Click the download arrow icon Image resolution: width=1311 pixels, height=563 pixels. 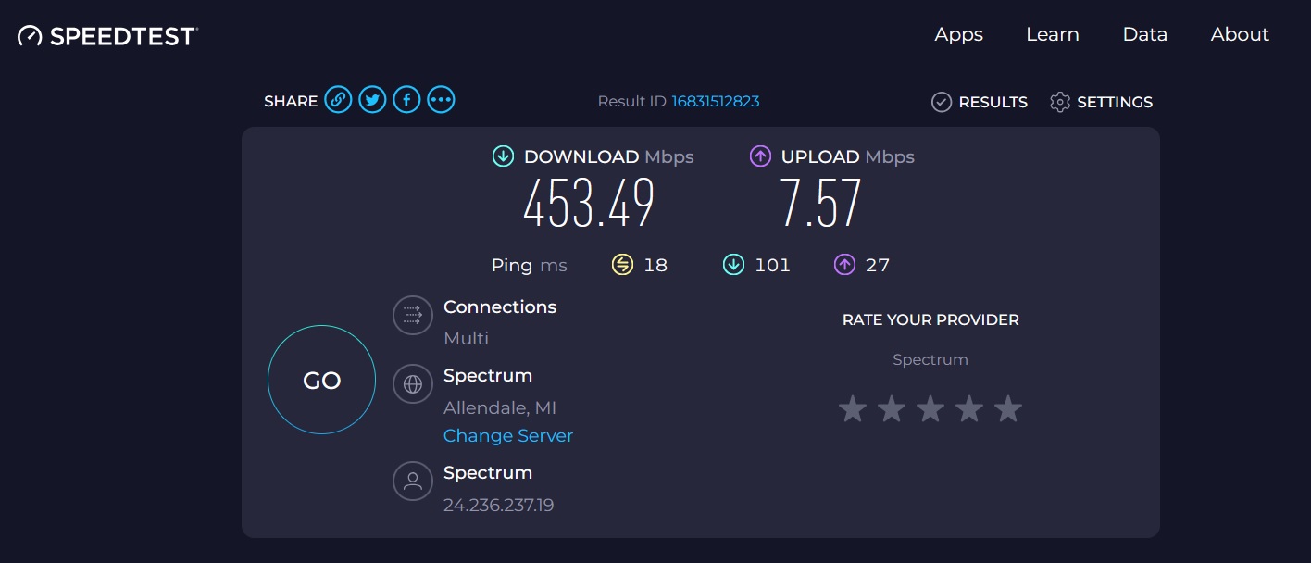click(503, 156)
